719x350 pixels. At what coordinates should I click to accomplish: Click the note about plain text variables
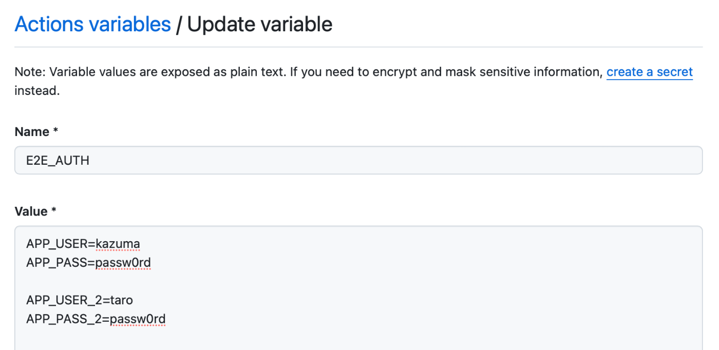308,72
